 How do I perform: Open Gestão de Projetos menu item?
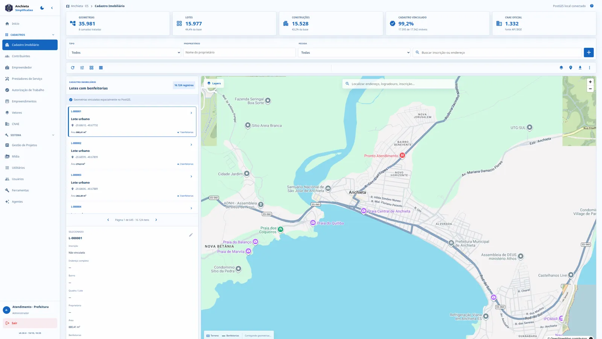tap(30, 145)
